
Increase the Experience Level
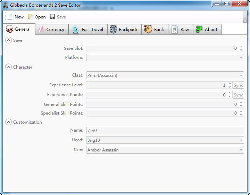click(230, 84)
